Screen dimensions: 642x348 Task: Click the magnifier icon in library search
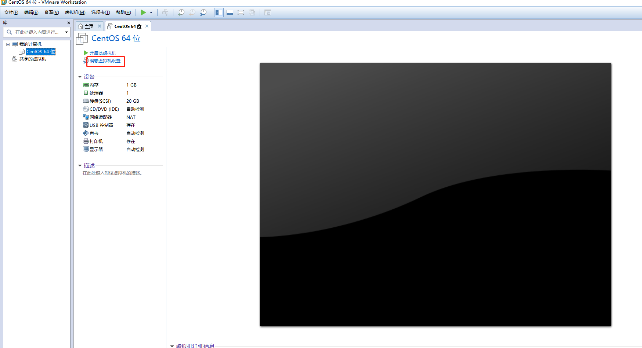tap(10, 32)
